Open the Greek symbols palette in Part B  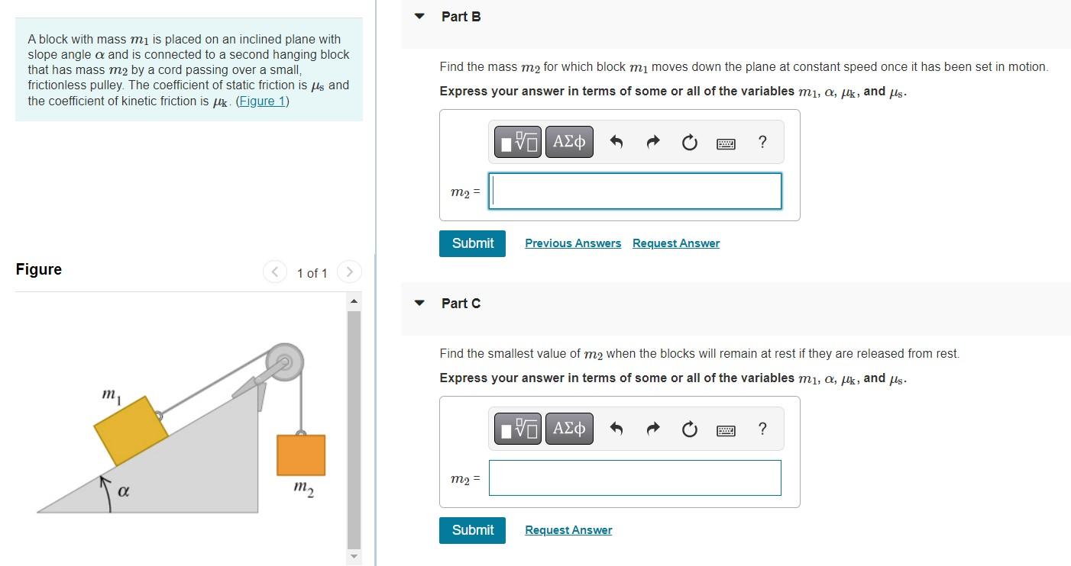[x=568, y=141]
